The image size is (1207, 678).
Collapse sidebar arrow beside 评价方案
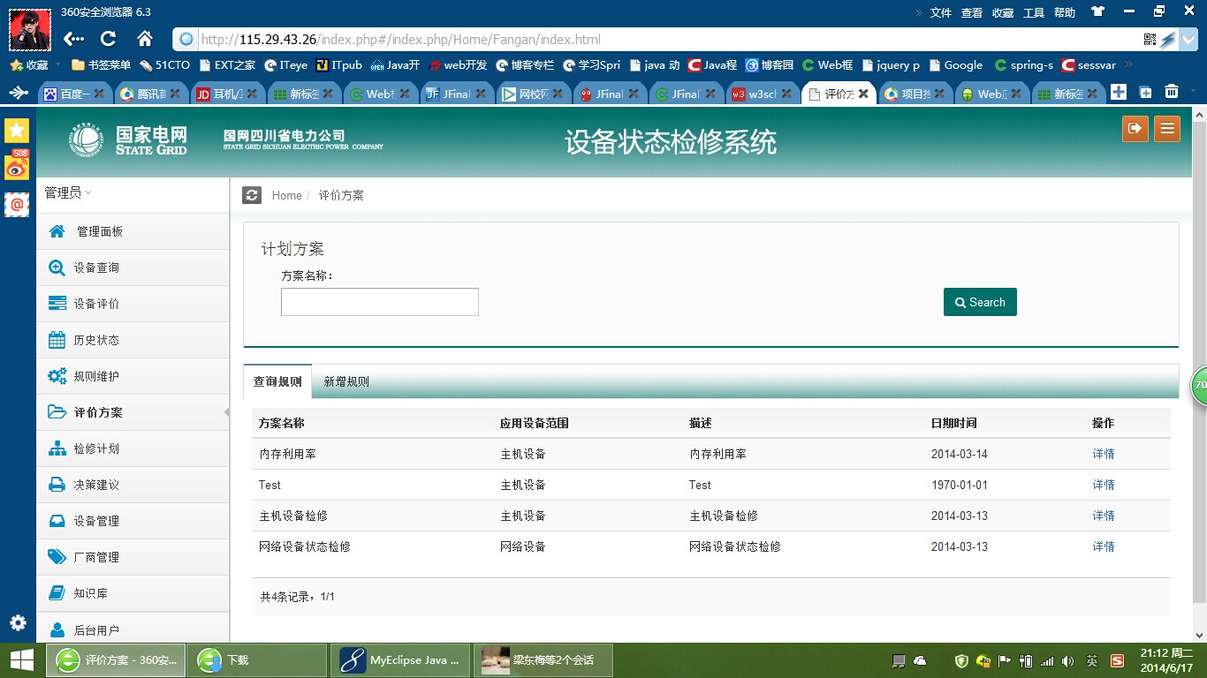pyautogui.click(x=226, y=412)
